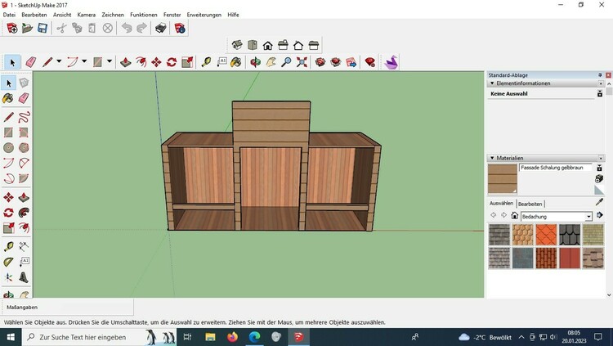Click the Windows taskbar search field
Screen dimensions: 613x346
click(82, 337)
